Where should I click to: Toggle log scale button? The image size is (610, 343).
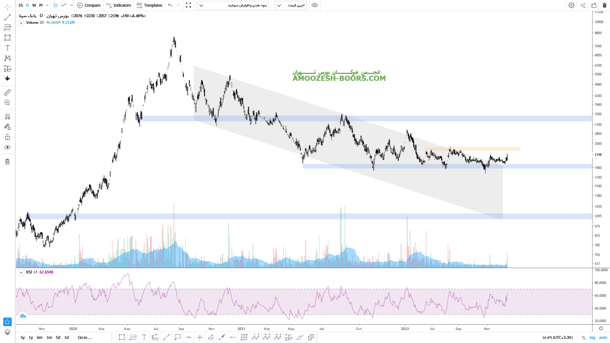coord(593,338)
